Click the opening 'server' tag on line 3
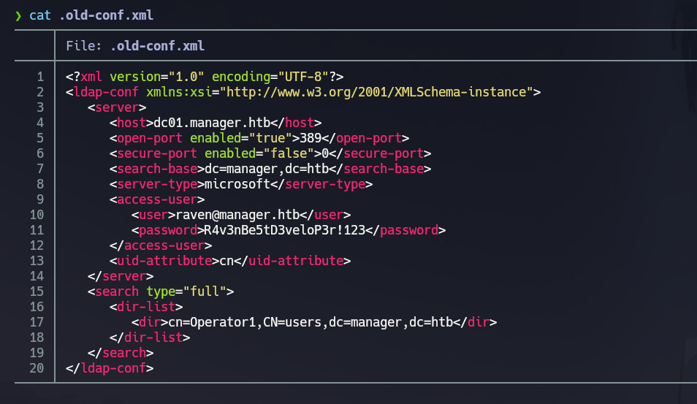The image size is (697, 404). tap(117, 107)
